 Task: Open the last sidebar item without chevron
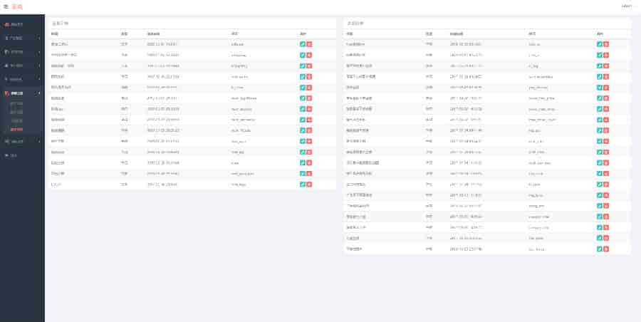tap(22, 155)
